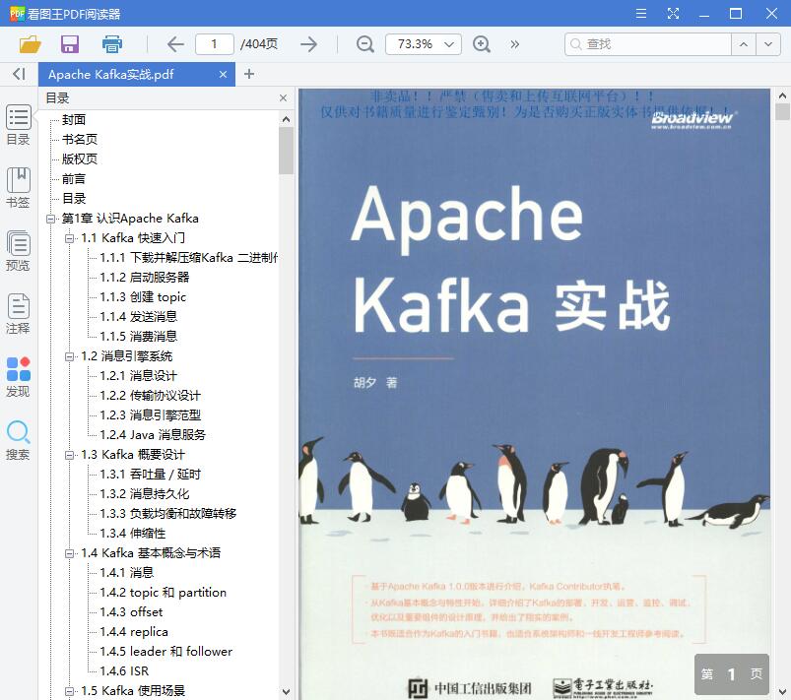Open section 1.2.2 传输协议设计

click(x=151, y=396)
